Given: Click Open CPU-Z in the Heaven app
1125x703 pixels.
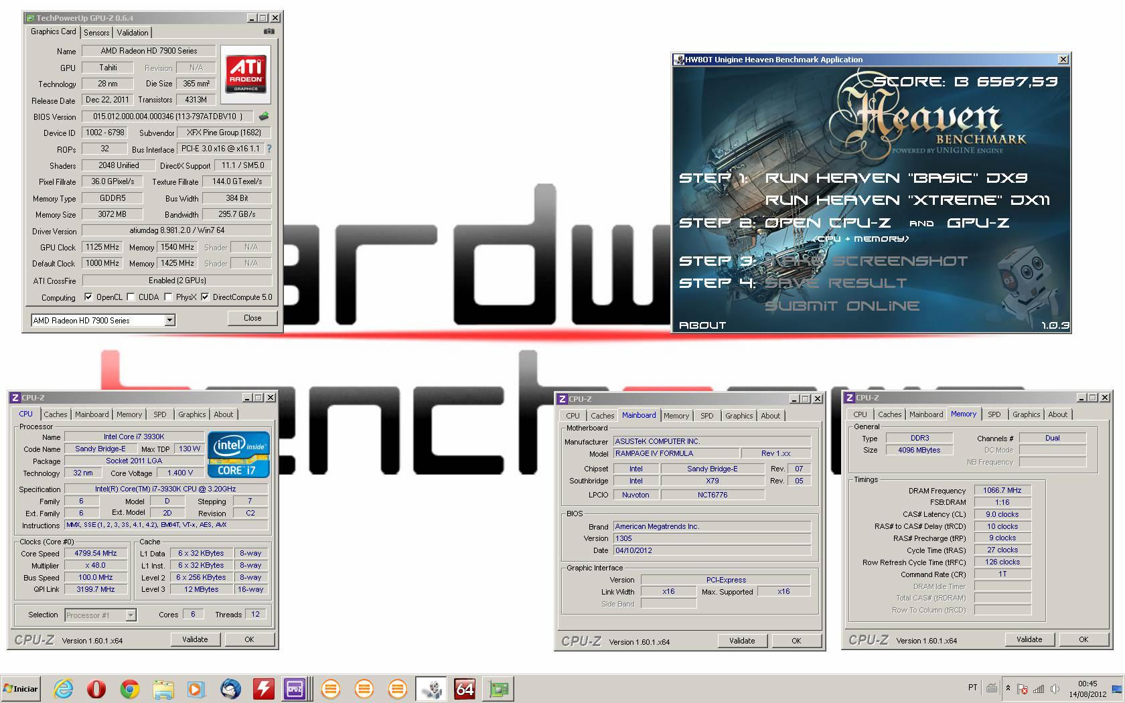Looking at the screenshot, I should point(828,223).
